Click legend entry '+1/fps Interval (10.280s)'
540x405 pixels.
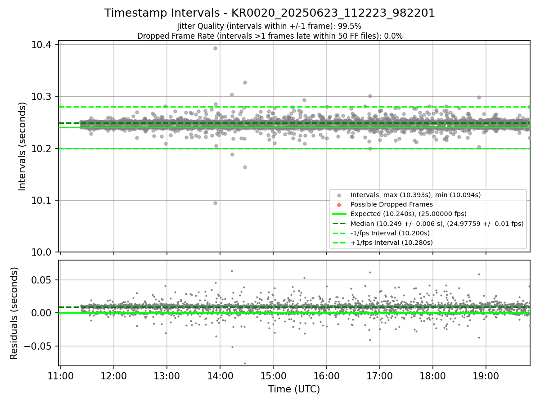click(x=391, y=243)
